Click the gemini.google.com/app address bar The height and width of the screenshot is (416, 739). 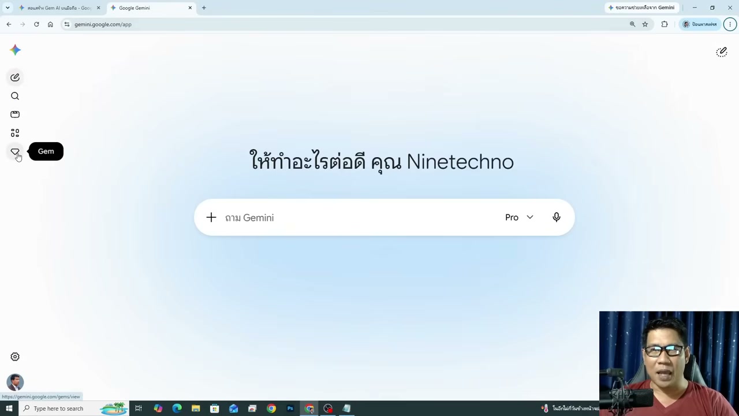[346, 24]
